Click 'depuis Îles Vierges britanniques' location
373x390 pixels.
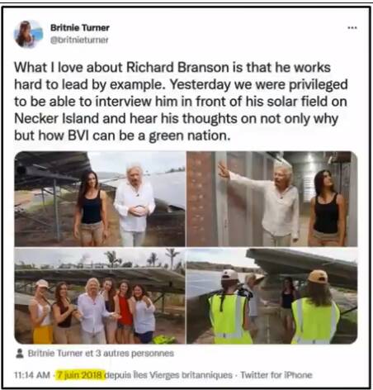tap(169, 375)
